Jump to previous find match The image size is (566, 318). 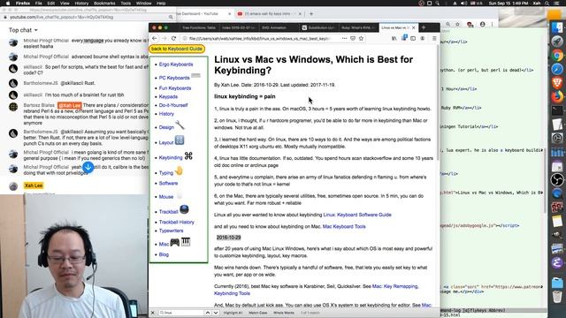pyautogui.click(x=208, y=313)
